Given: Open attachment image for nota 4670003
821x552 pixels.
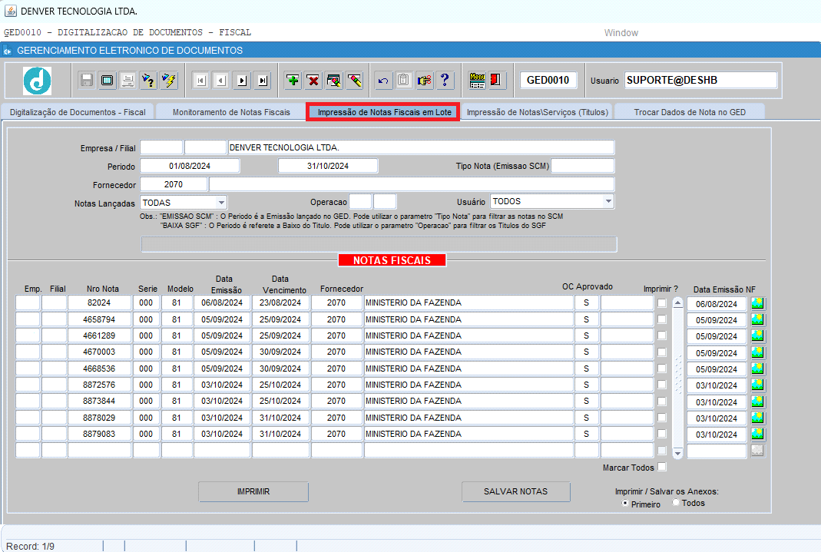Looking at the screenshot, I should click(x=758, y=352).
